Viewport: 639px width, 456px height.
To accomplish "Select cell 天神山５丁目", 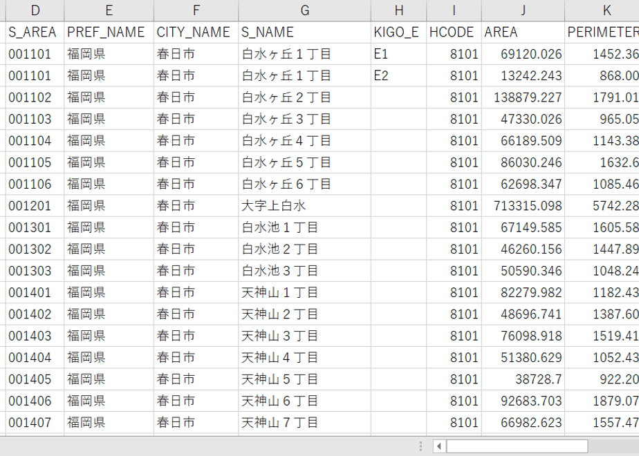I will point(304,379).
